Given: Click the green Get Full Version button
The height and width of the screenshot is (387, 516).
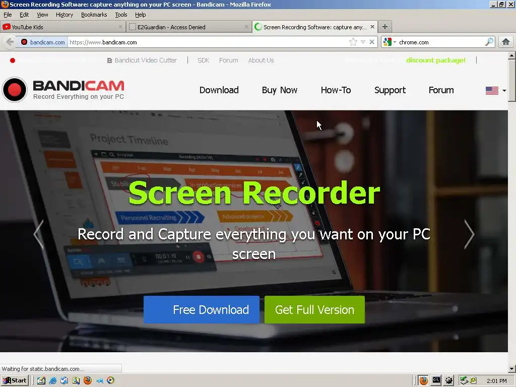Looking at the screenshot, I should pyautogui.click(x=314, y=310).
